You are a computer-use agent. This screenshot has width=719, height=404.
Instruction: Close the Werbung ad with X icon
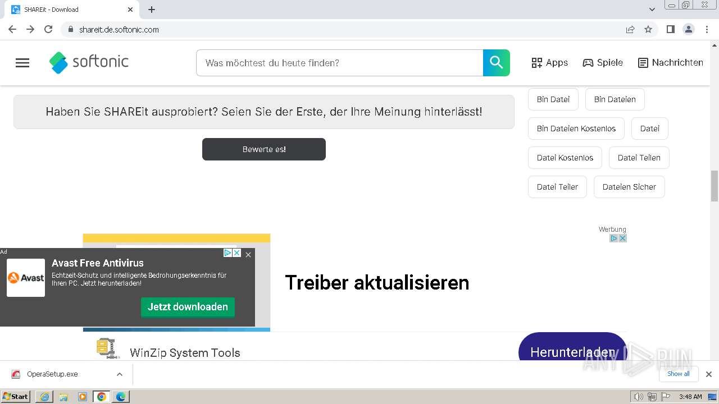point(622,238)
